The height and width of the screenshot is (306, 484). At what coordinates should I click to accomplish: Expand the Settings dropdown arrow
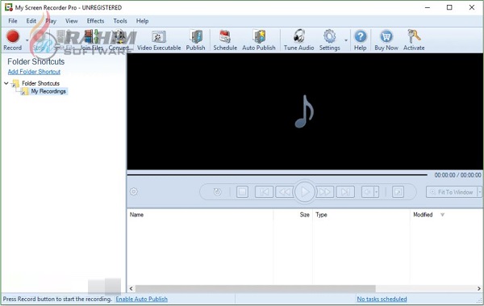(346, 40)
